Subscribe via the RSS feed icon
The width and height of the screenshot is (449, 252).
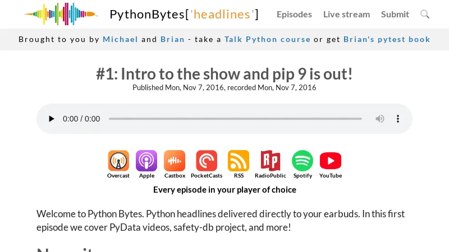239,161
